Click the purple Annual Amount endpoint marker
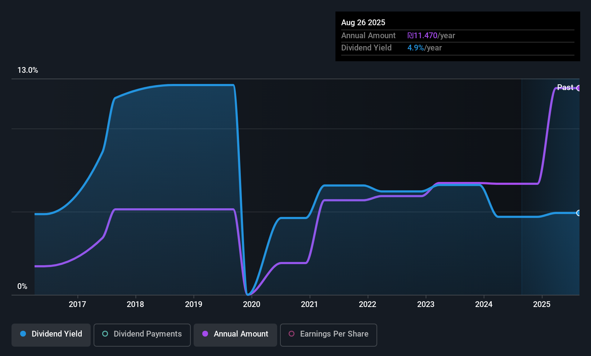 point(578,88)
